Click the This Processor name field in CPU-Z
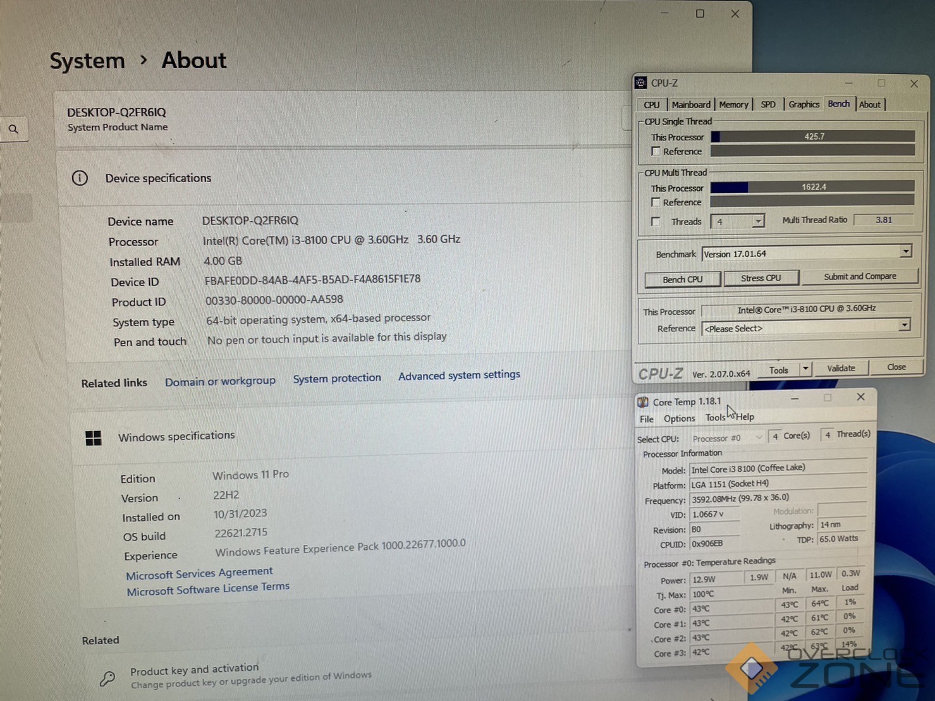Viewport: 935px width, 701px height. pyautogui.click(x=807, y=308)
